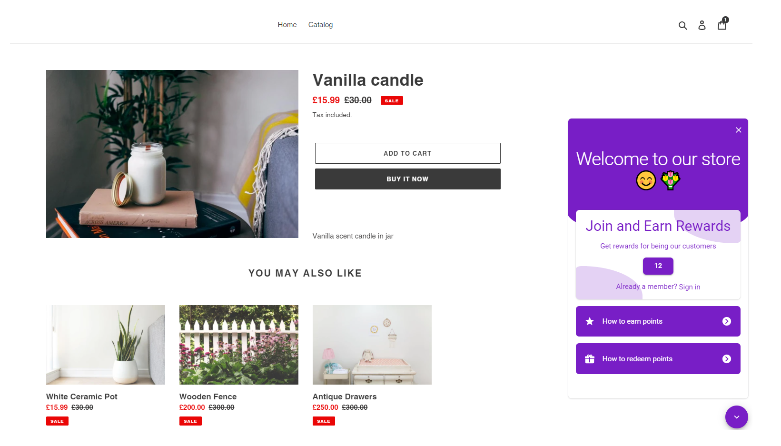Click star icon beside How to earn points

(590, 321)
